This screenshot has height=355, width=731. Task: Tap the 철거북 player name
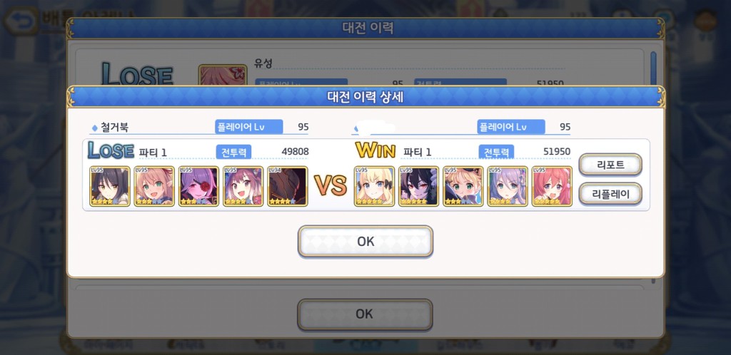(115, 127)
